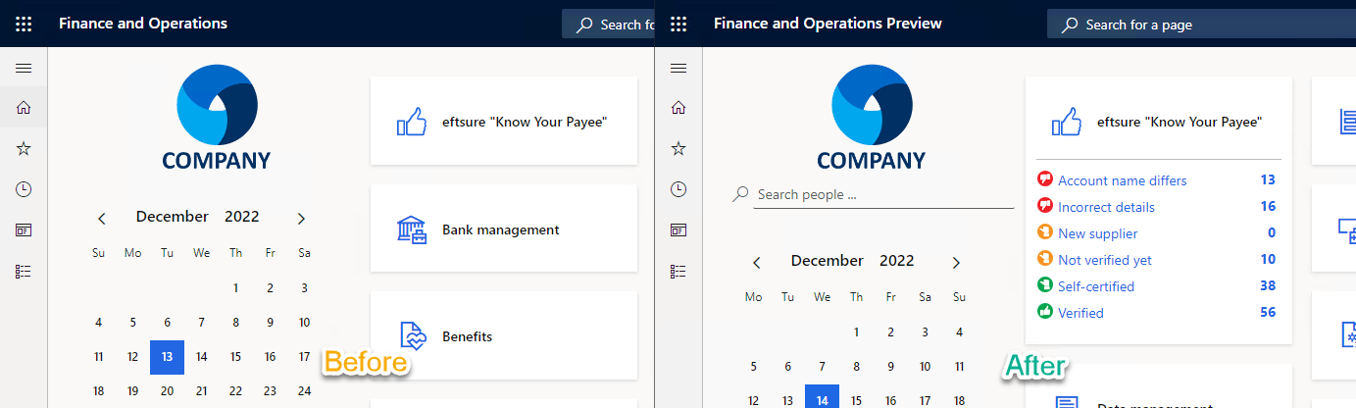Screen dimensions: 1356x408
Task: Click eftsure thumbs-up icon in After window
Action: [x=1067, y=122]
